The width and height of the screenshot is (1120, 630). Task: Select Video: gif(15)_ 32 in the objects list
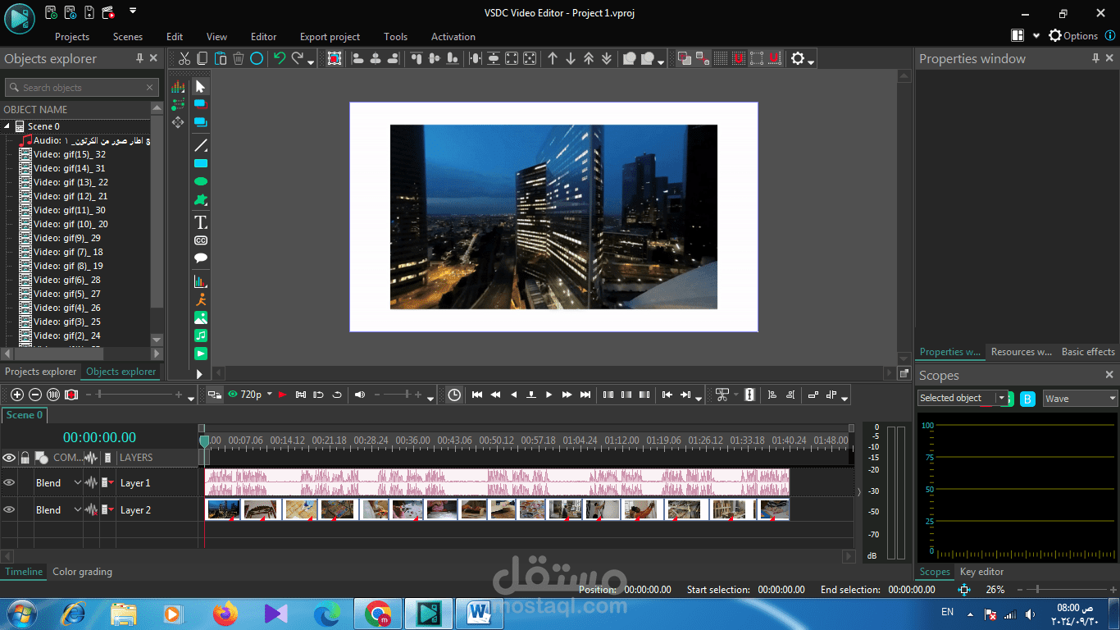[70, 154]
